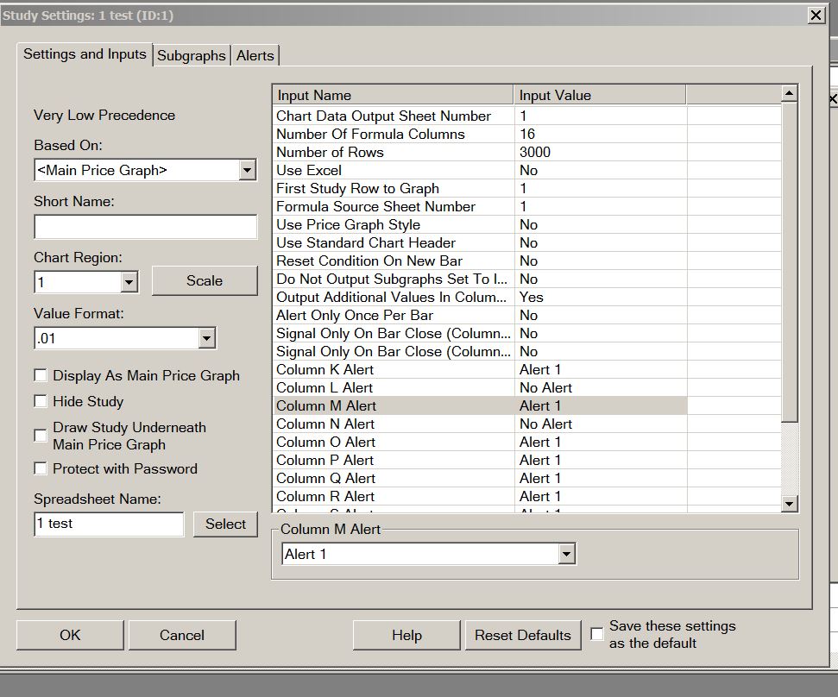Close the Study Settings dialog
Image resolution: width=838 pixels, height=697 pixels.
pos(816,16)
